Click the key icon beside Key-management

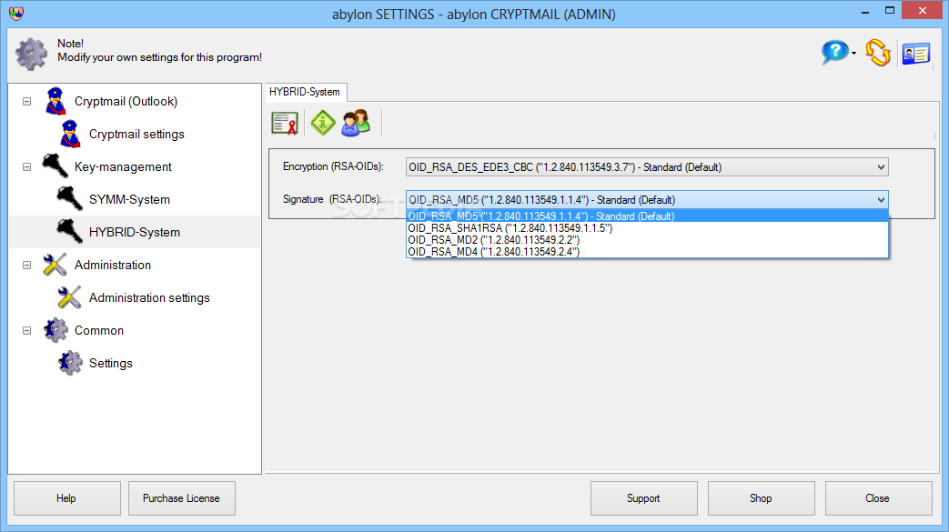[x=56, y=166]
